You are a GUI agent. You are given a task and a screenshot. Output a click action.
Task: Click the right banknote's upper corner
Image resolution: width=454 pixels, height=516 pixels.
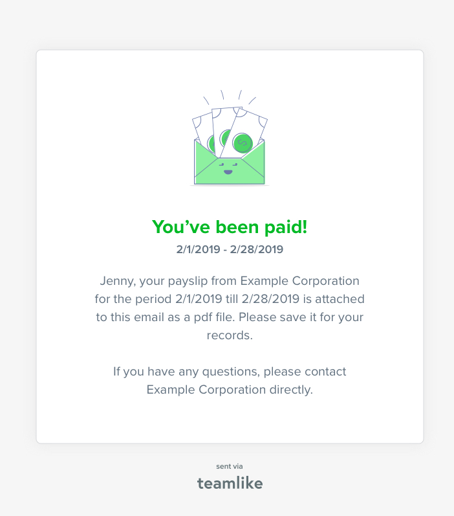[x=262, y=122]
